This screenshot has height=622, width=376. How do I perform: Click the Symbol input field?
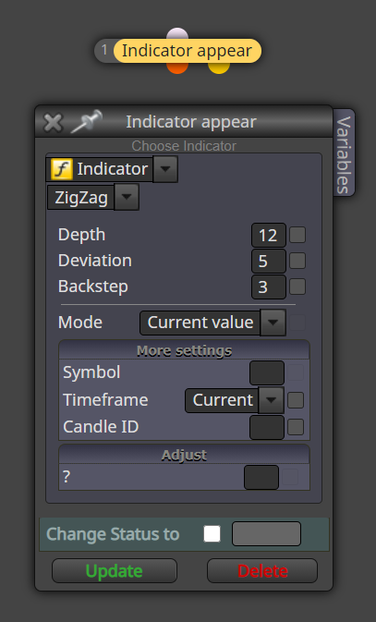(x=267, y=372)
